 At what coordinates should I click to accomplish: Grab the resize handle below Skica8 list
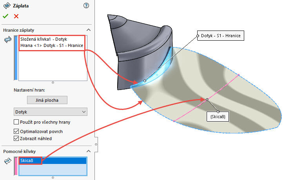tap(53, 178)
